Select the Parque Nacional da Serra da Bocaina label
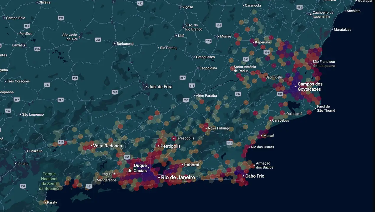 (x=49, y=181)
